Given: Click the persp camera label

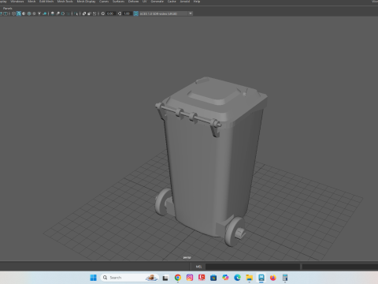Looking at the screenshot, I should [x=187, y=257].
